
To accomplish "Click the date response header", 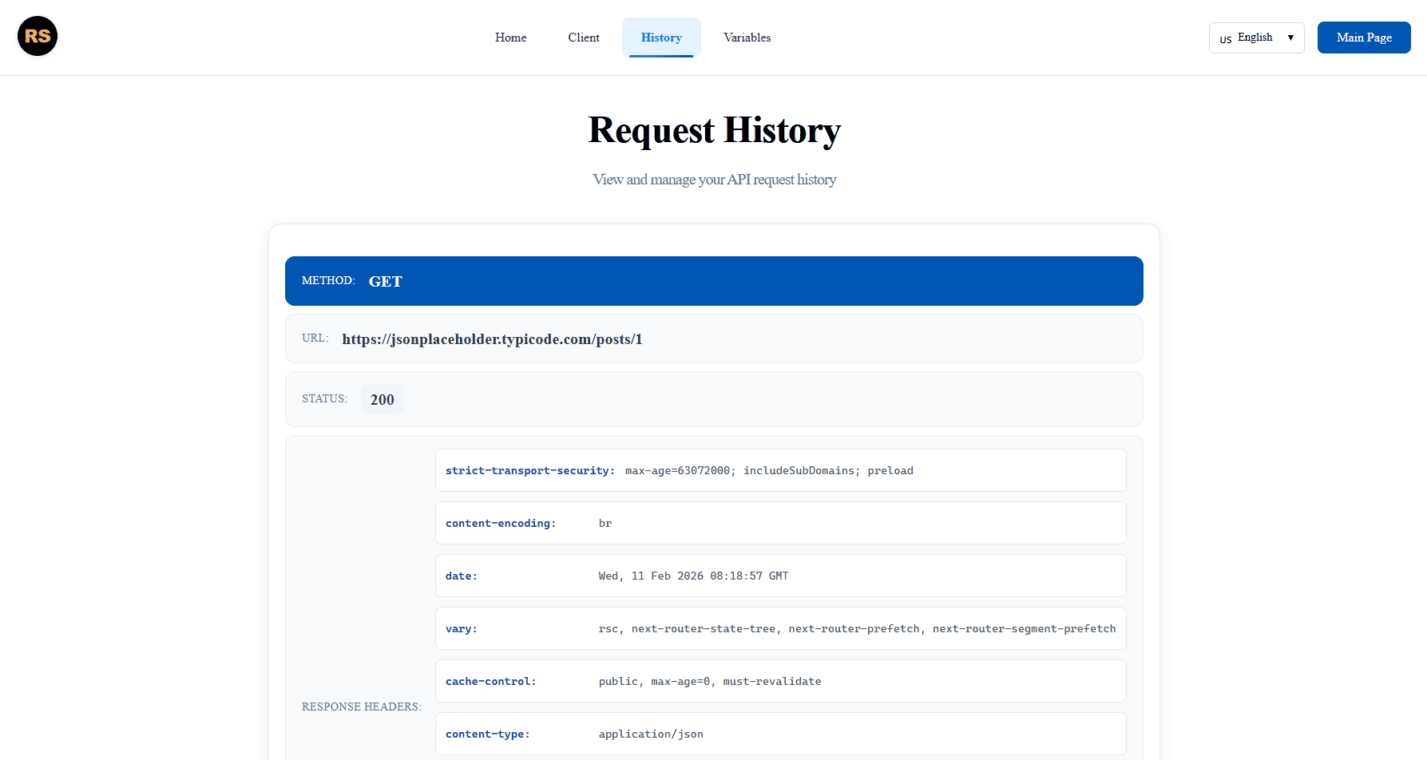I will (x=780, y=576).
